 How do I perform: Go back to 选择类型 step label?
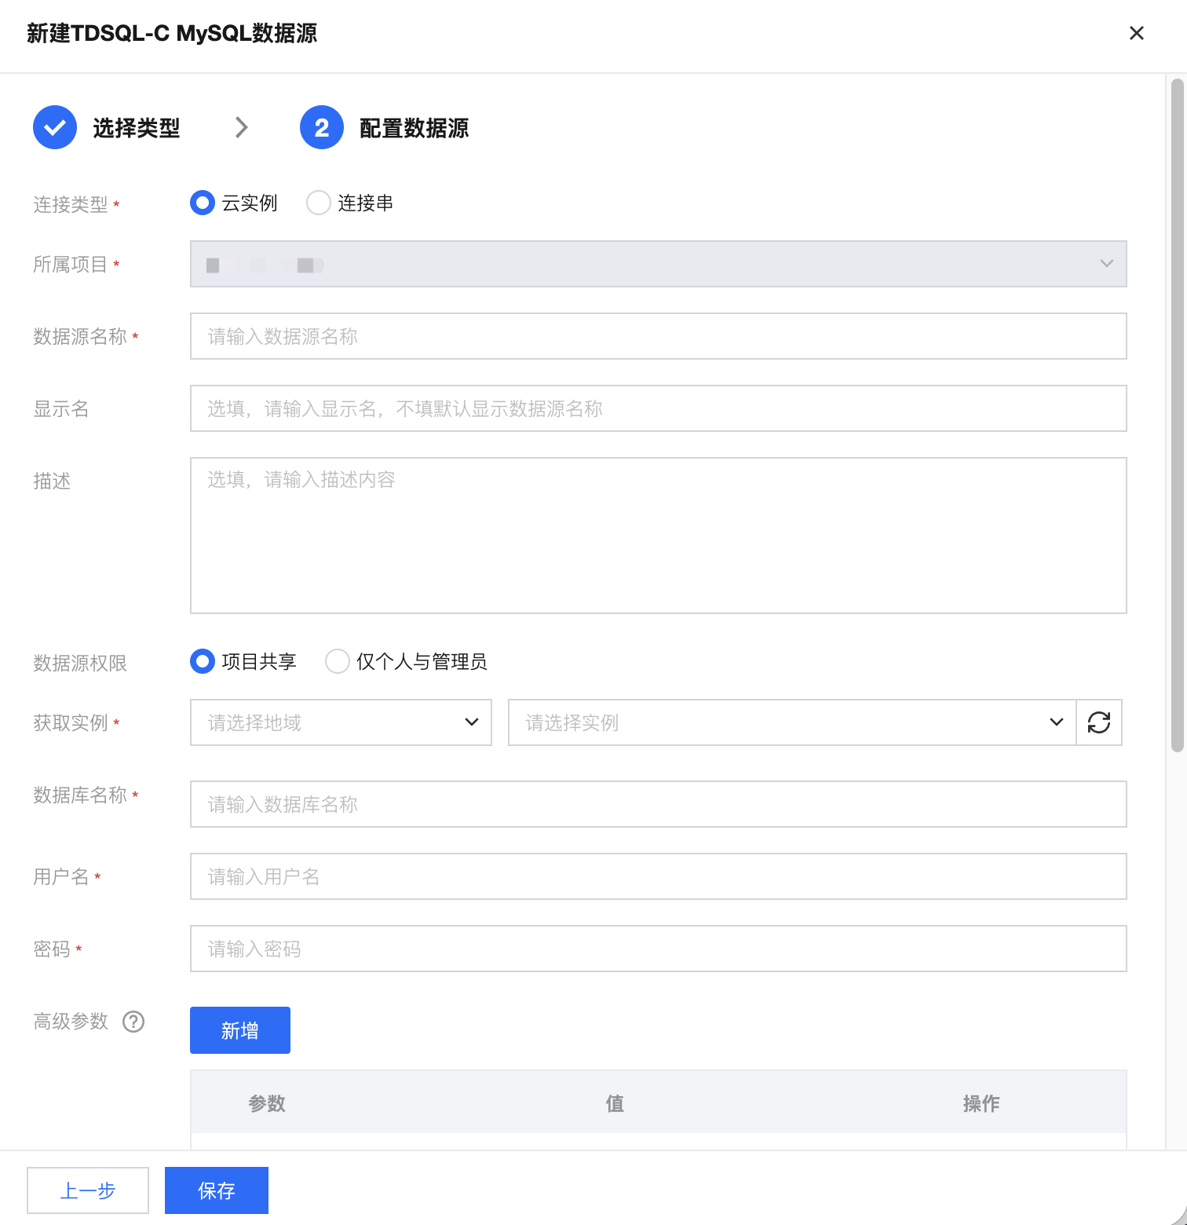coord(137,128)
